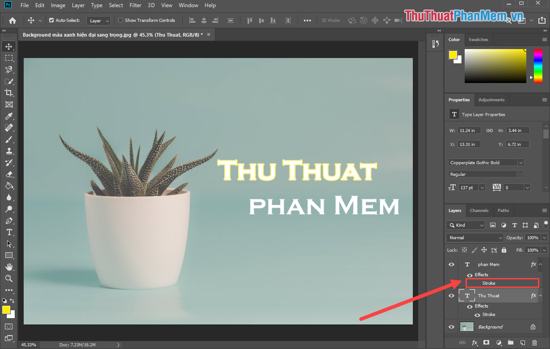The image size is (550, 349).
Task: Open the Normal blending mode dropdown
Action: coord(474,237)
